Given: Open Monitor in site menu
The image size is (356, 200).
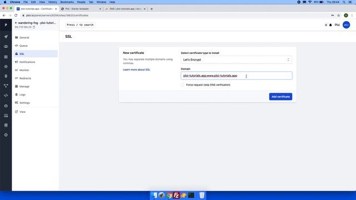Looking at the screenshot, I should coord(36,70).
